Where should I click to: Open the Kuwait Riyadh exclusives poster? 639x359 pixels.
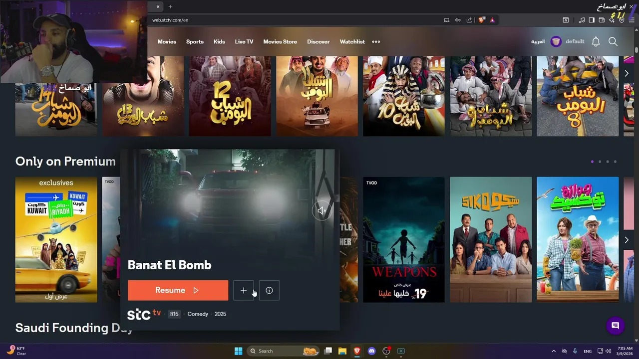(56, 240)
